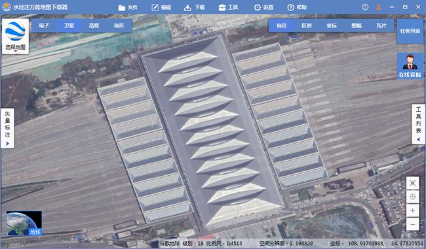The height and width of the screenshot is (249, 426).
Task: Click the briefcase icon beside 工具
Action: [x=222, y=8]
